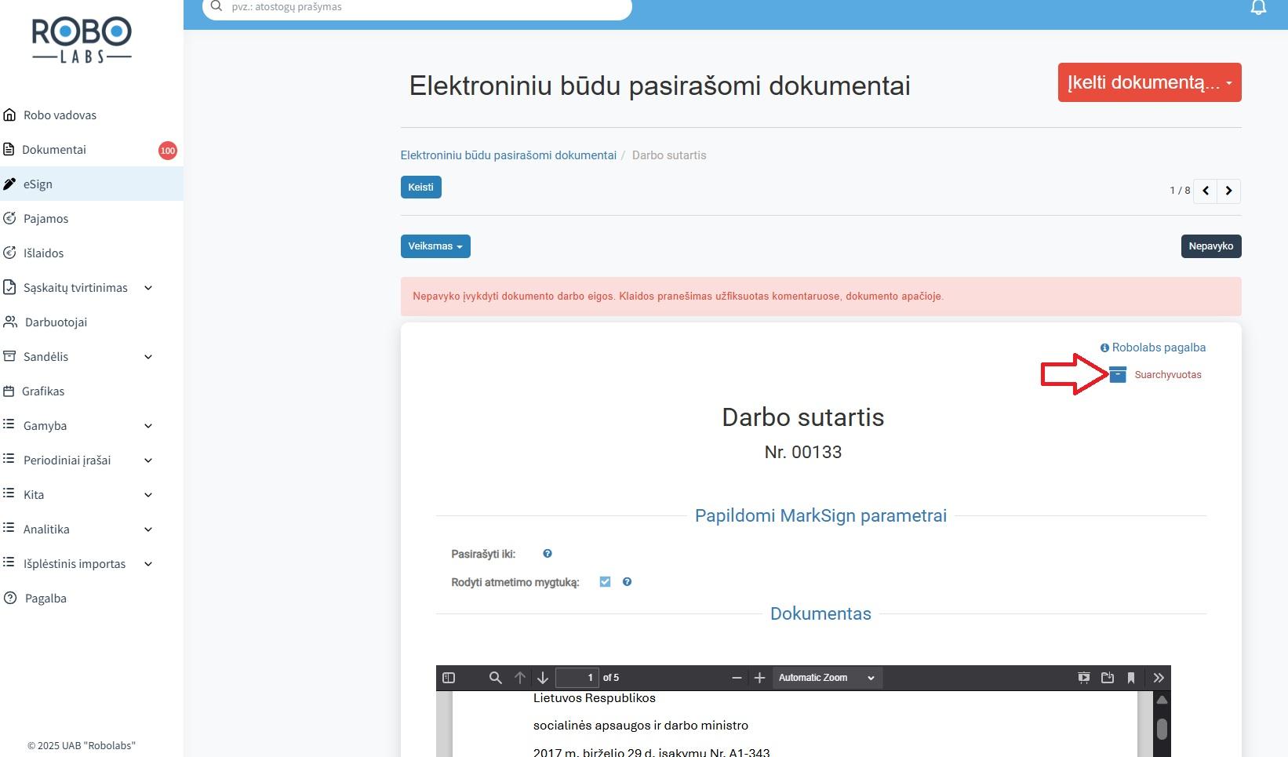Open help tooltip for Pasirašyti iki
1288x757 pixels.
point(548,554)
